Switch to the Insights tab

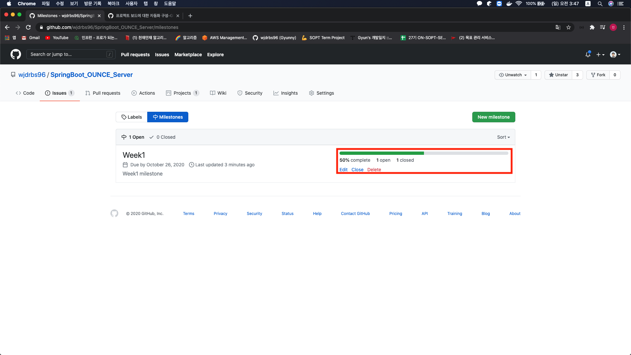[285, 93]
